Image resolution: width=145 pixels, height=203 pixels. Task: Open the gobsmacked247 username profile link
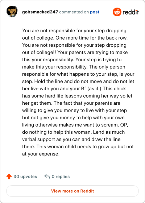click(40, 12)
